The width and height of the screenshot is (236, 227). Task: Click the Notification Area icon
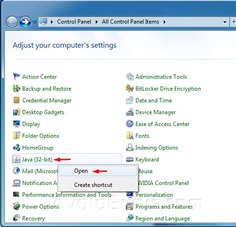(x=16, y=183)
